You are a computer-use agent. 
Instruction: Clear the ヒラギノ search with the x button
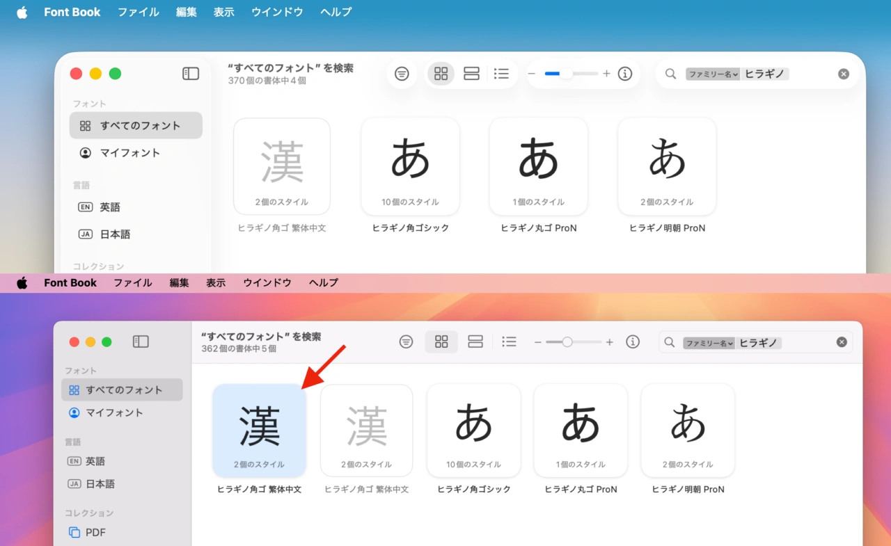[x=843, y=73]
